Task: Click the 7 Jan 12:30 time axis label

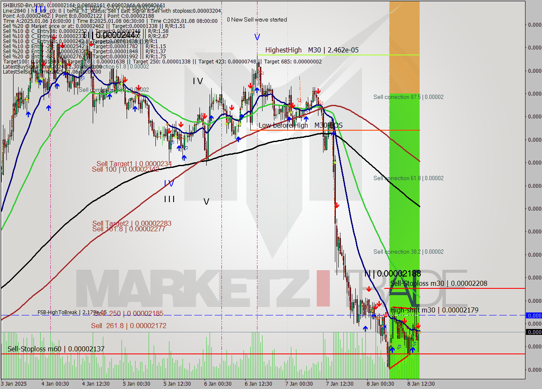Action: [340, 384]
